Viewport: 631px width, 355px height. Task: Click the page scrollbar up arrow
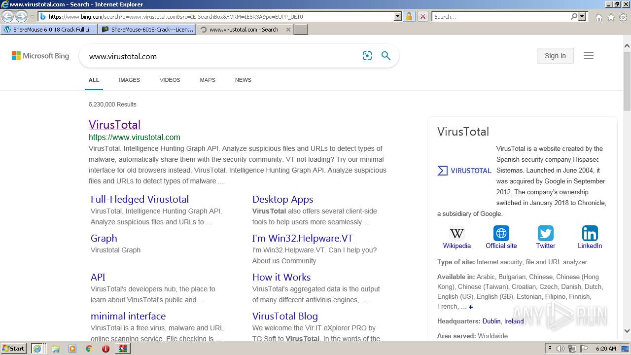point(627,46)
